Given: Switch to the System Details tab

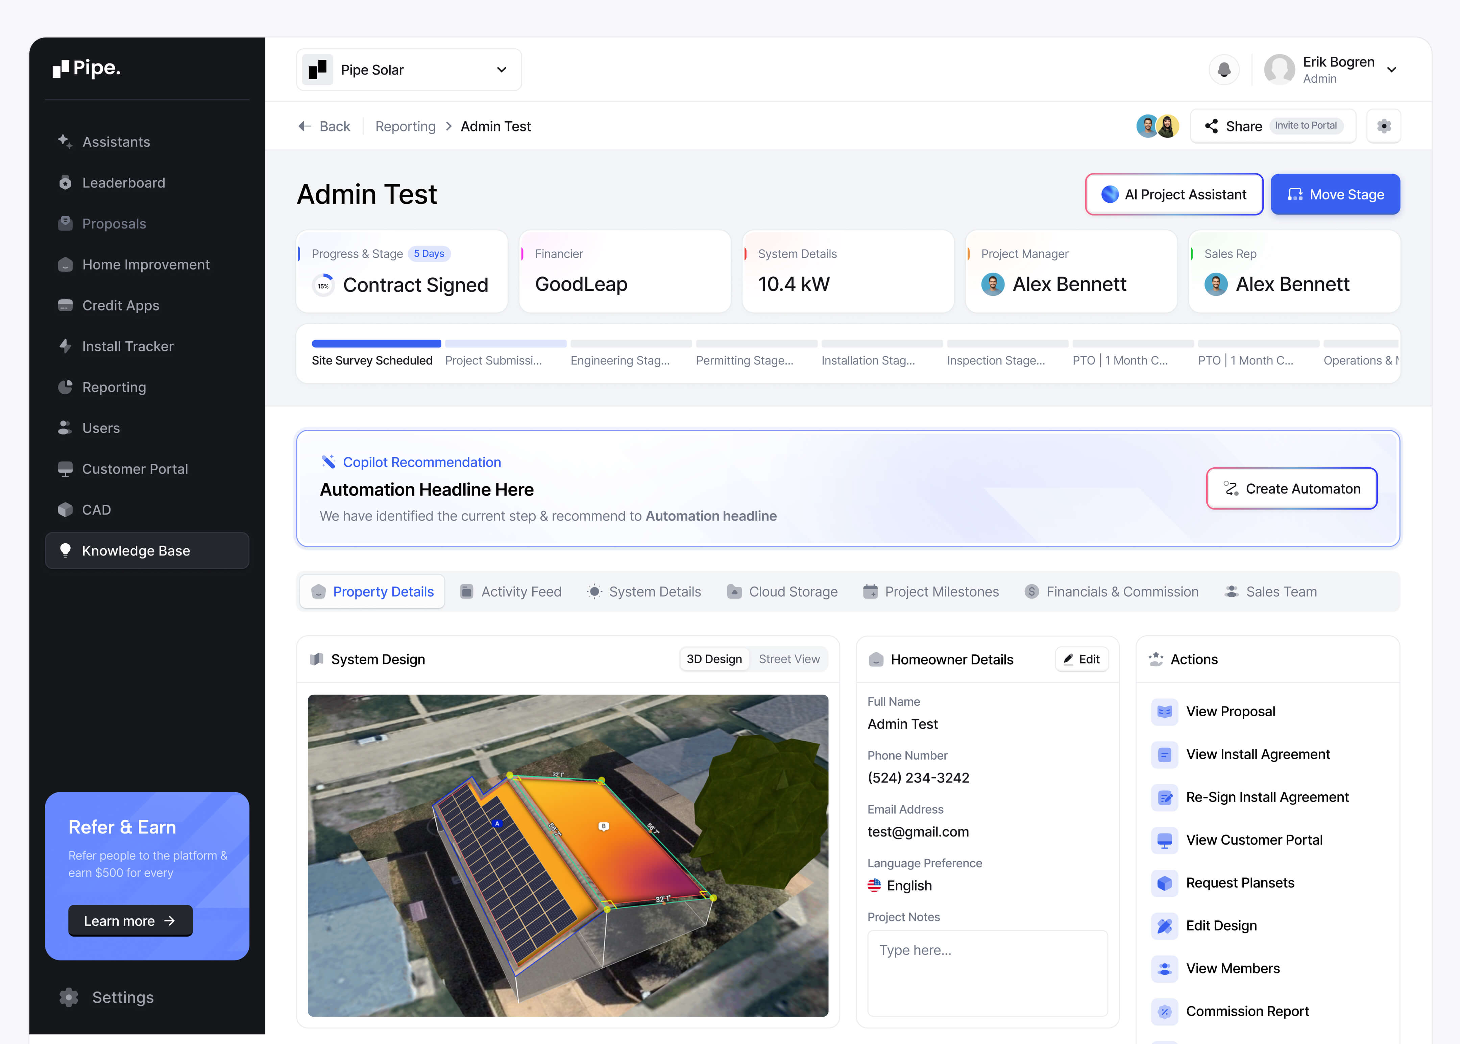Looking at the screenshot, I should [643, 591].
